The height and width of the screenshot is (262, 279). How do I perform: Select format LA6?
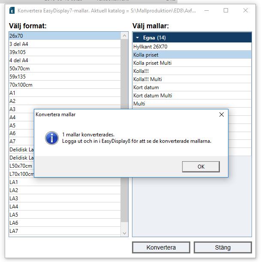click(x=65, y=223)
